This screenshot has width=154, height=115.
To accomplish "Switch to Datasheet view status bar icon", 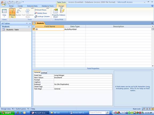I will click(x=144, y=109).
